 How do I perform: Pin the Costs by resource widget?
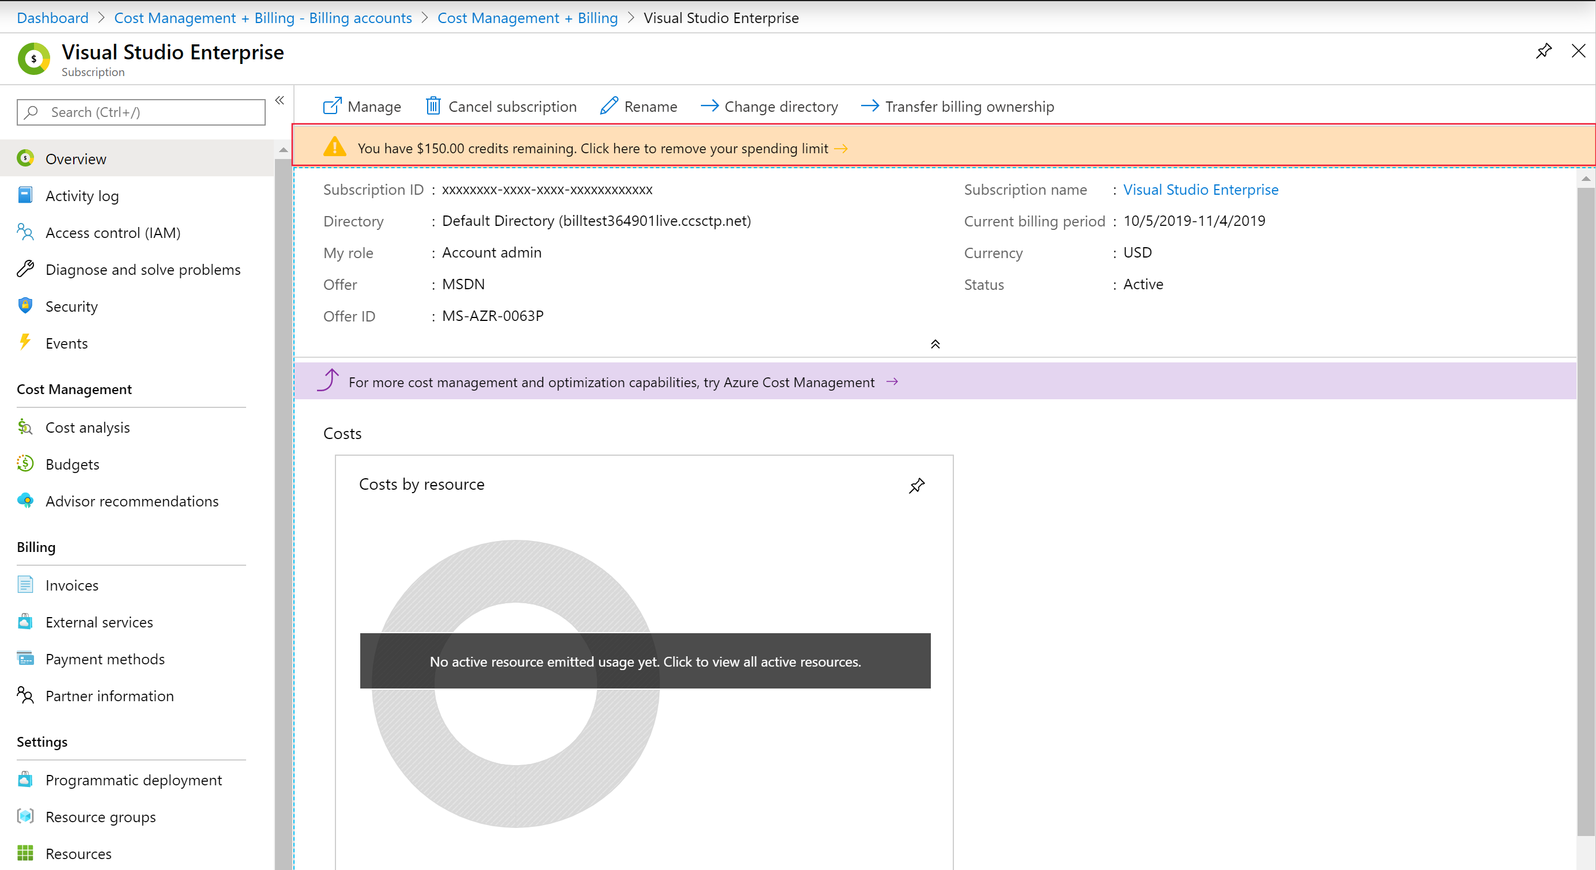point(918,485)
